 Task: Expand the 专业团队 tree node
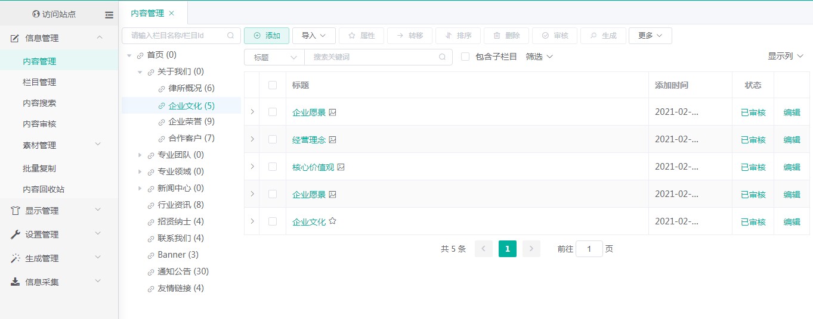140,155
